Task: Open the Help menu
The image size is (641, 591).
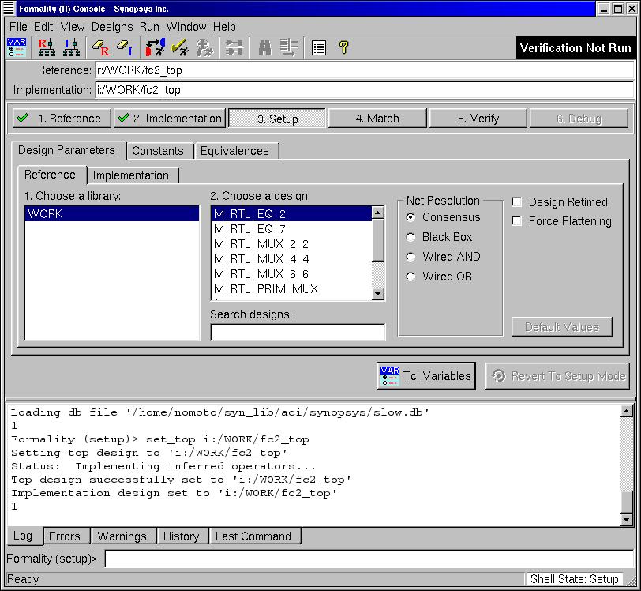Action: (224, 27)
